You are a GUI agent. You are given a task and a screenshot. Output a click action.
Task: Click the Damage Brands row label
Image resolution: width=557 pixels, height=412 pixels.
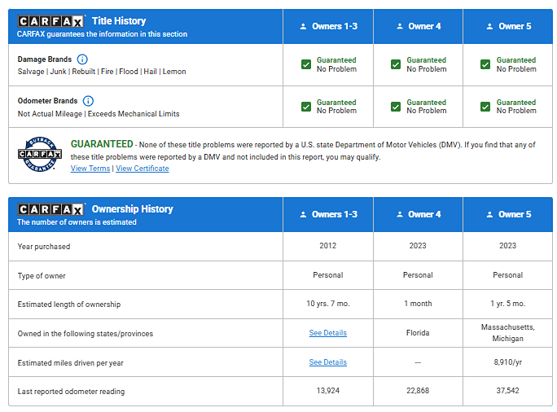click(45, 59)
